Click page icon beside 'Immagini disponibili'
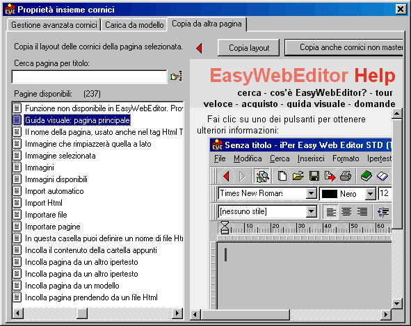This screenshot has height=326, width=411. click(17, 179)
